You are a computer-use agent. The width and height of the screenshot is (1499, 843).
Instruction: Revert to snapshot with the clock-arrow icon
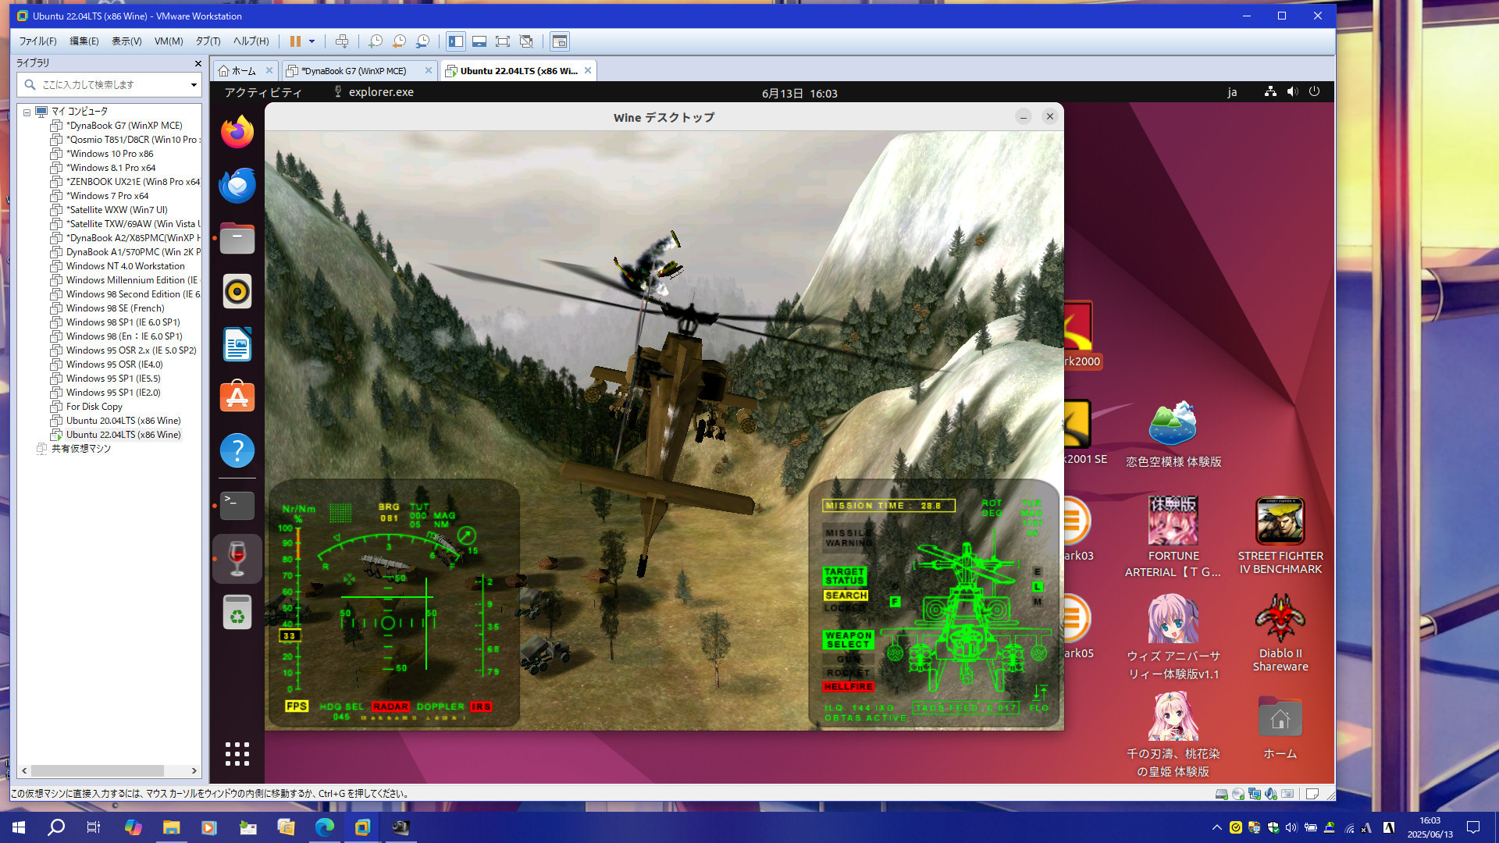point(399,41)
